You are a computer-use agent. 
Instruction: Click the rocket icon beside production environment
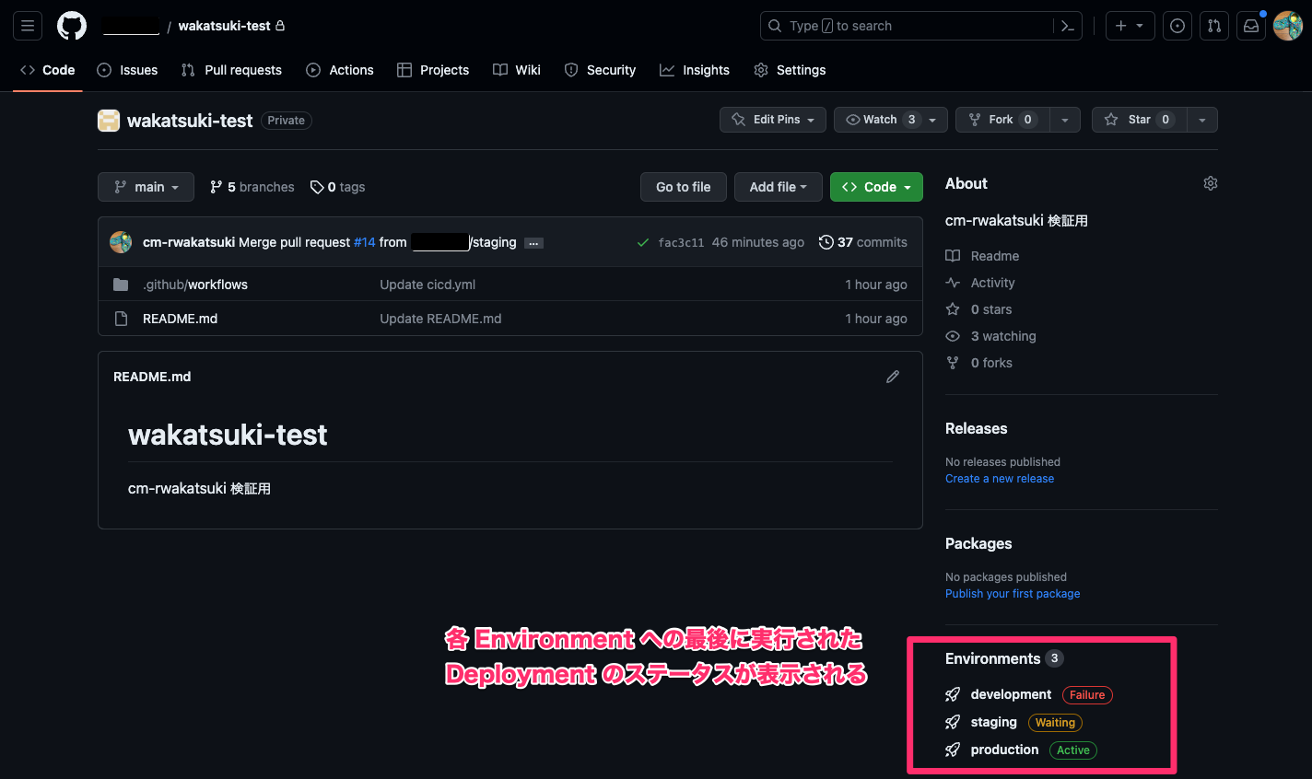tap(952, 750)
